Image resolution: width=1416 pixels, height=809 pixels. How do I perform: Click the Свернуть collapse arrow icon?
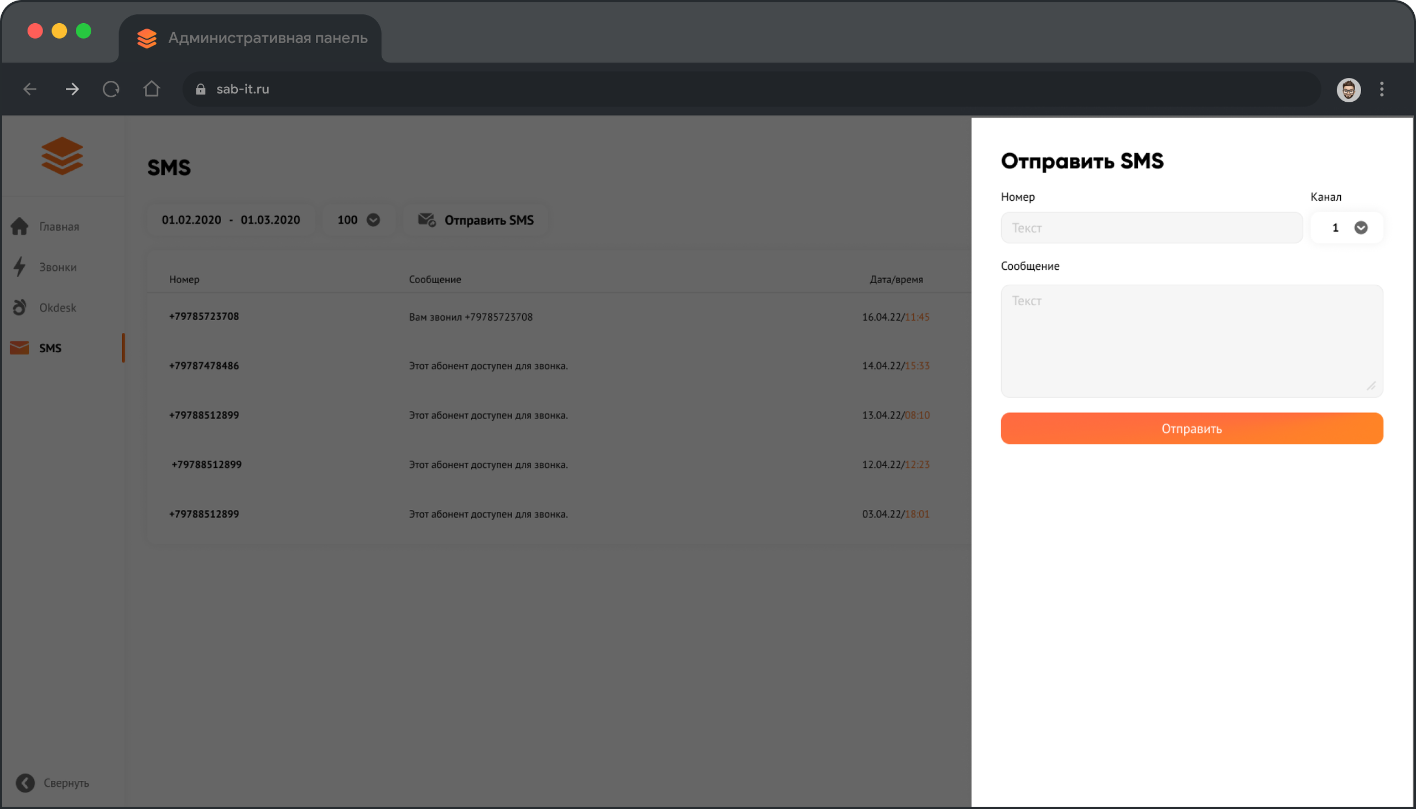(x=25, y=782)
